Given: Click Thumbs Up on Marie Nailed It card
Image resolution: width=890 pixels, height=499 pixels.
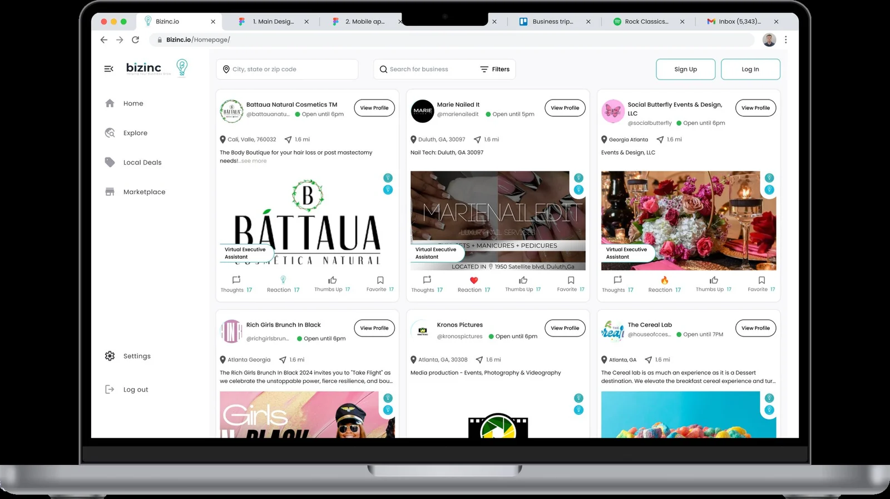Looking at the screenshot, I should [523, 280].
